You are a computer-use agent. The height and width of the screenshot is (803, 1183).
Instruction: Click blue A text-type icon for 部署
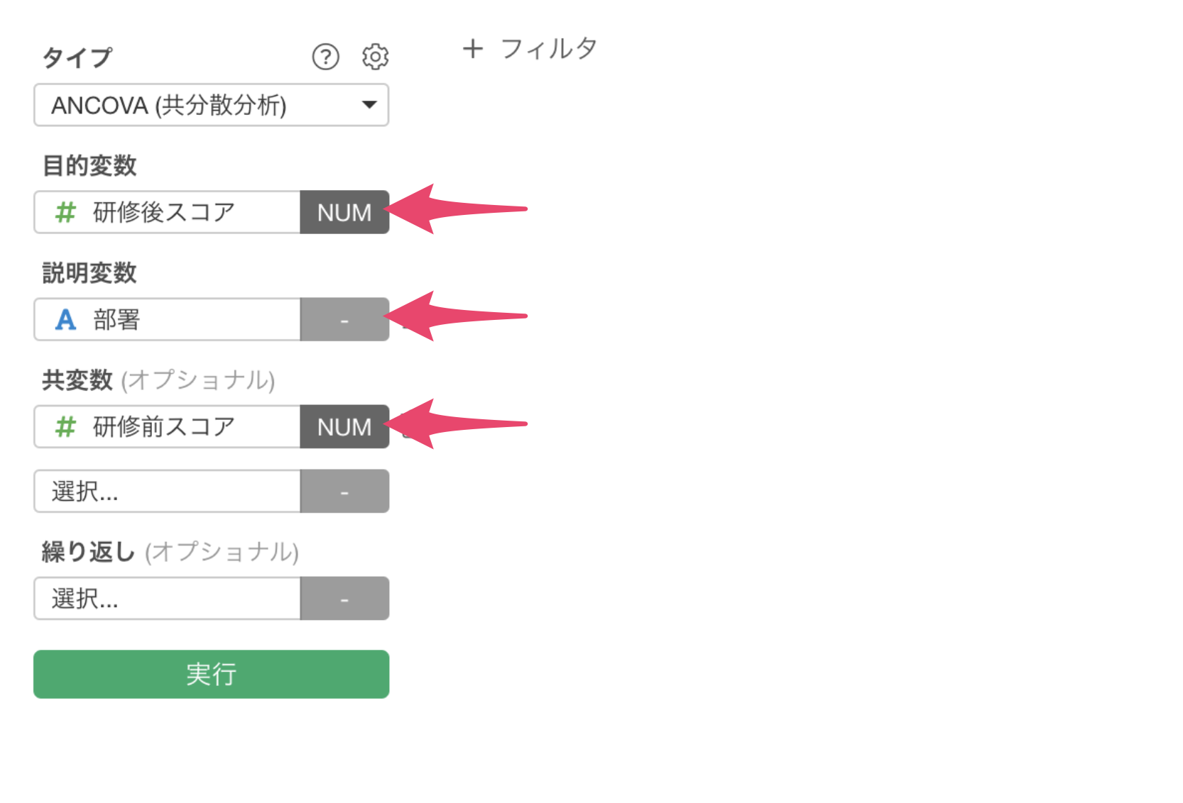click(65, 319)
